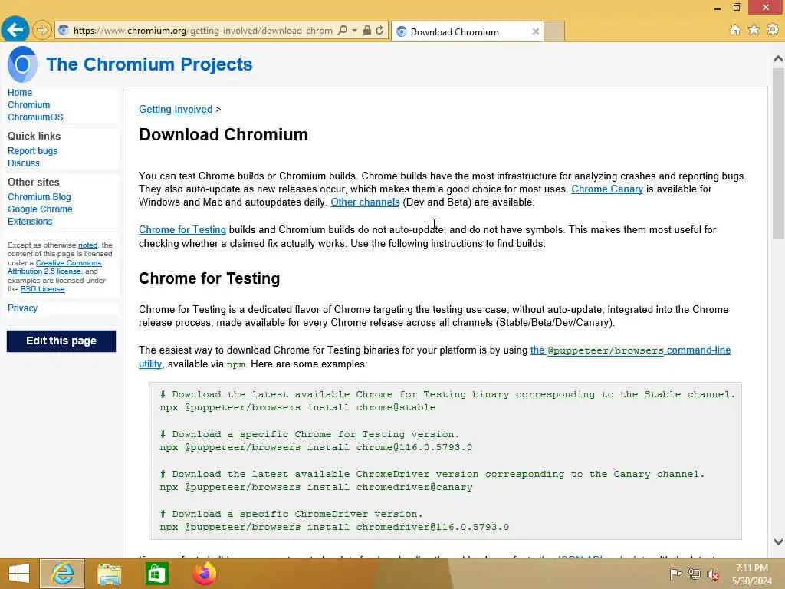This screenshot has width=785, height=589.
Task: Click the scrollbar up arrow
Action: click(778, 58)
